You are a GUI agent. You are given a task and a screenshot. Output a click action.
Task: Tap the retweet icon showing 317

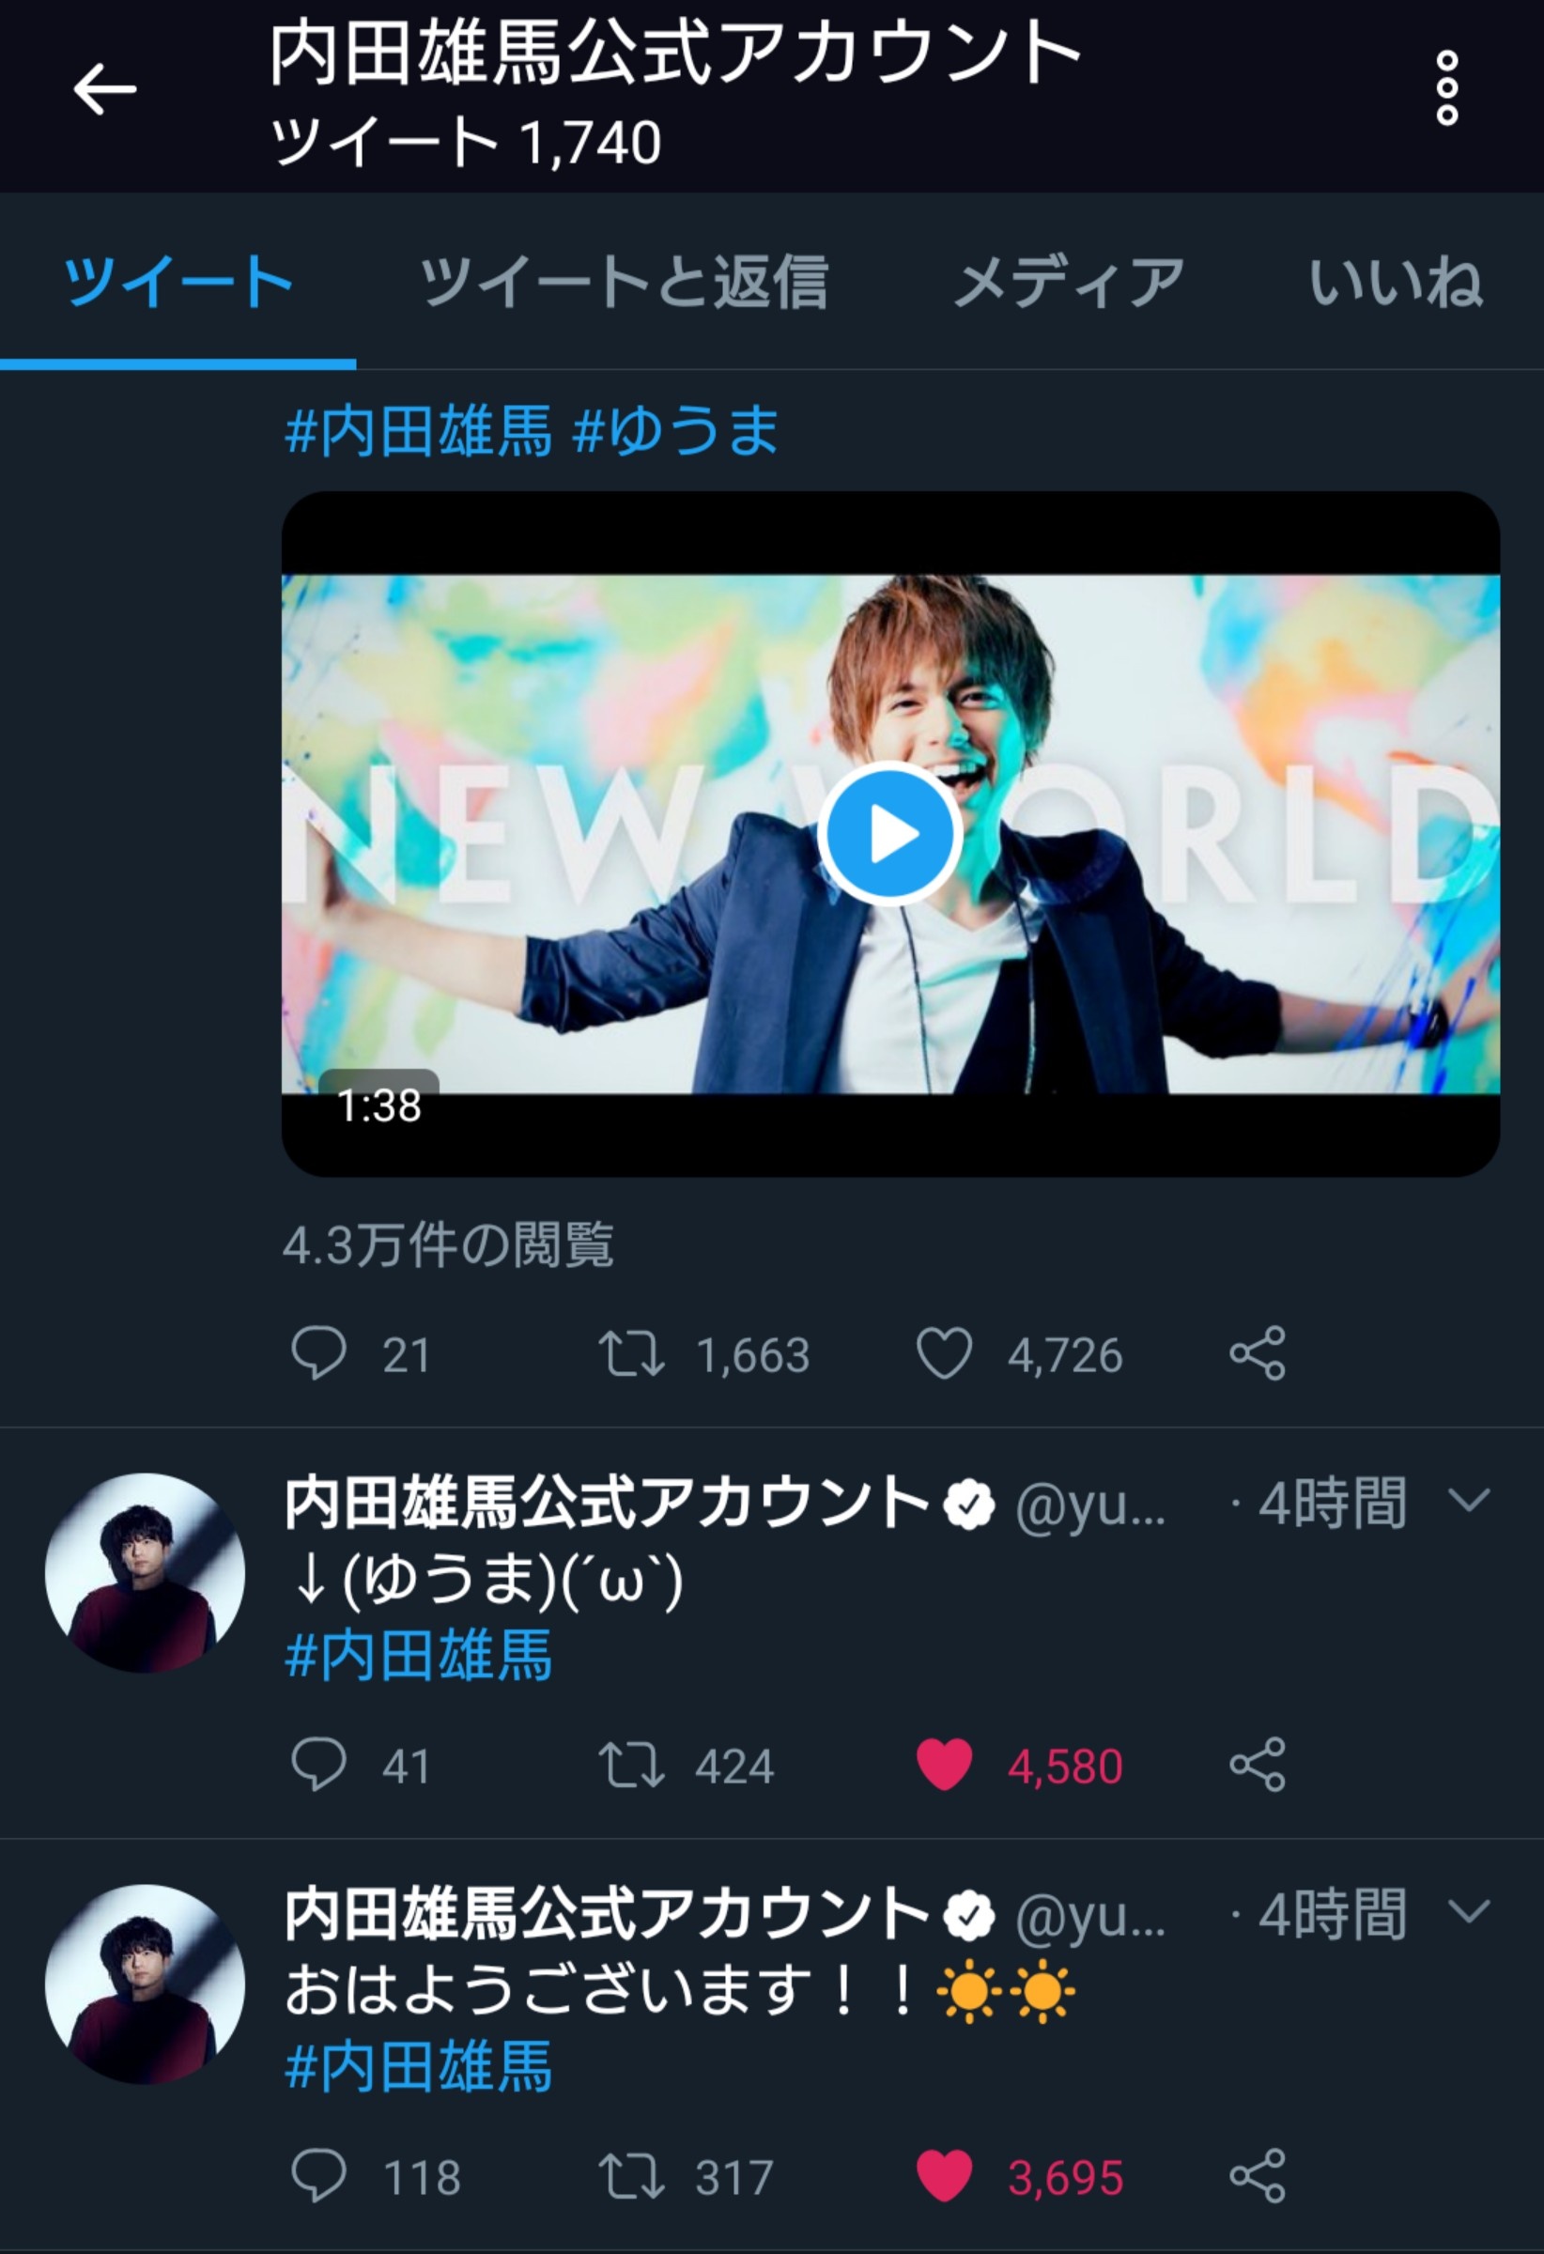[631, 2175]
